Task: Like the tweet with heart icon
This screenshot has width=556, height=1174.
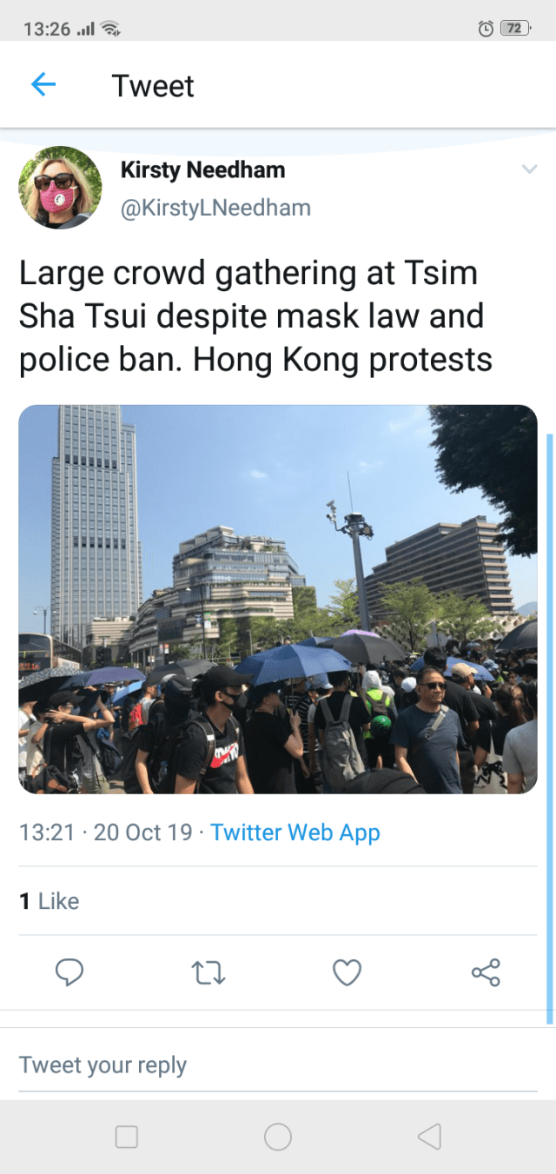Action: 347,972
